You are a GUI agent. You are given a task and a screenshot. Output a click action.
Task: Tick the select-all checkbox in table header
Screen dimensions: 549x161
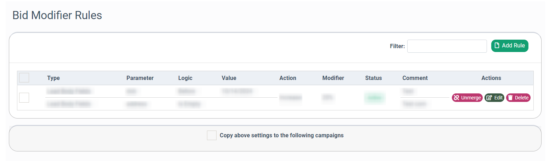[24, 77]
